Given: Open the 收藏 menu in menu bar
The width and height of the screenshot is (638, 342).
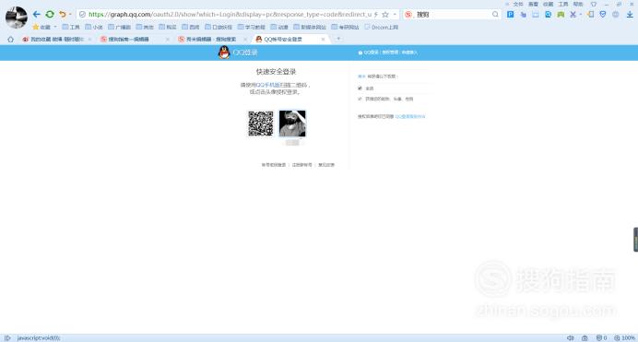Looking at the screenshot, I should point(548,4).
